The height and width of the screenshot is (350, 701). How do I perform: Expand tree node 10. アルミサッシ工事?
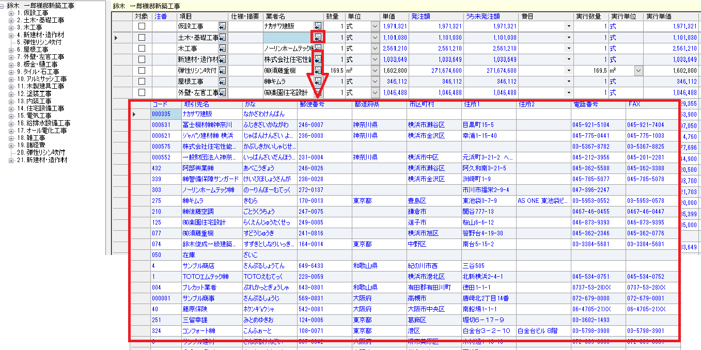tap(11, 79)
